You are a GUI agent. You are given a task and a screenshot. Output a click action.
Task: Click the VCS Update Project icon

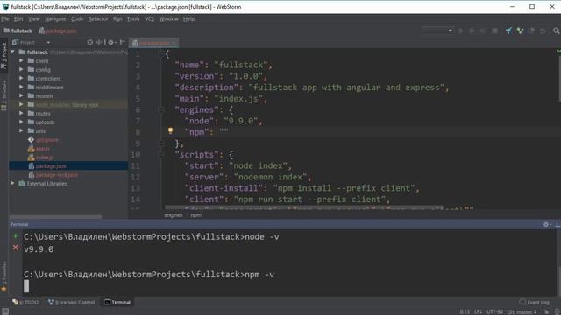pos(508,31)
